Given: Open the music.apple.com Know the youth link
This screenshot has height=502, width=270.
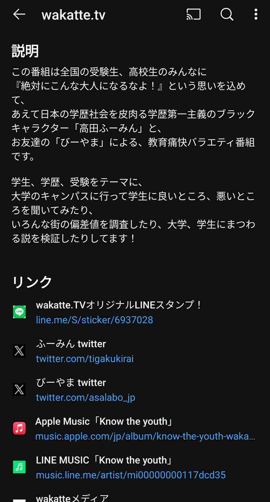Looking at the screenshot, I should point(145,436).
